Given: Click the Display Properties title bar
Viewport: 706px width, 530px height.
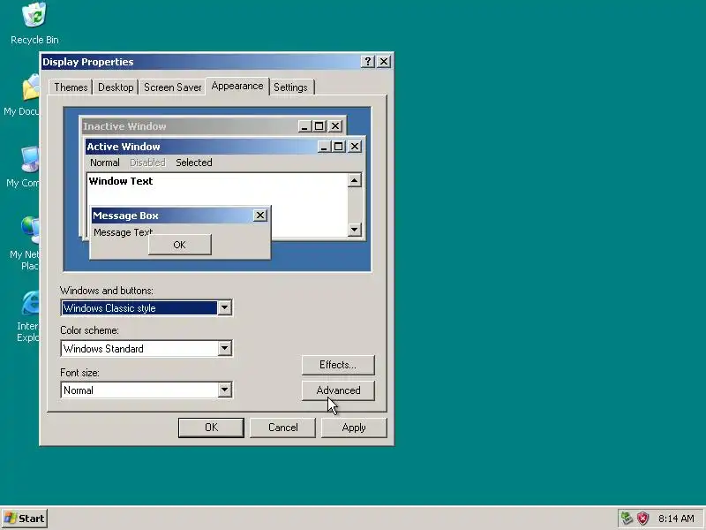Looking at the screenshot, I should 200,62.
